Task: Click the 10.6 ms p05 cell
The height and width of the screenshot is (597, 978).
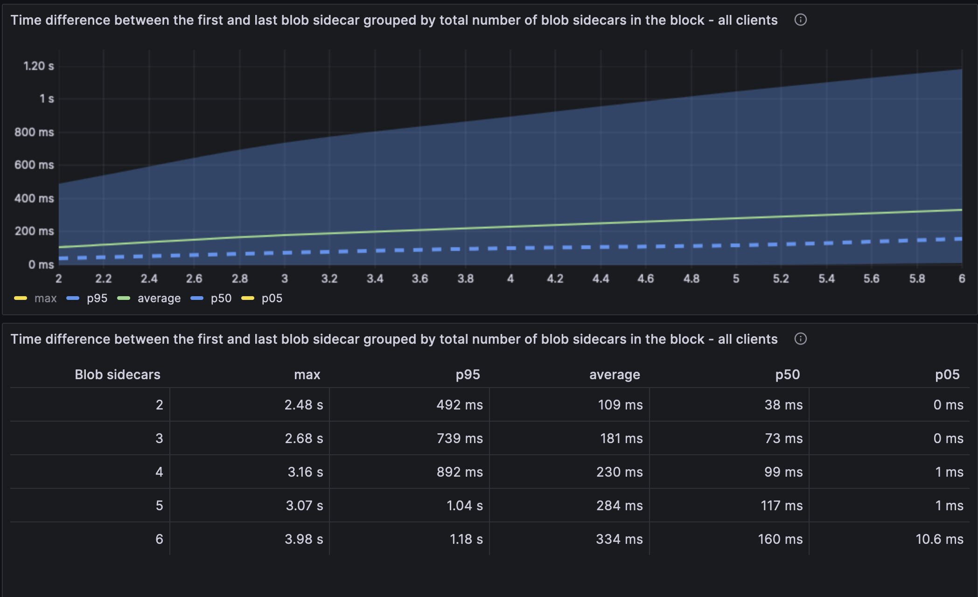Action: [x=939, y=539]
